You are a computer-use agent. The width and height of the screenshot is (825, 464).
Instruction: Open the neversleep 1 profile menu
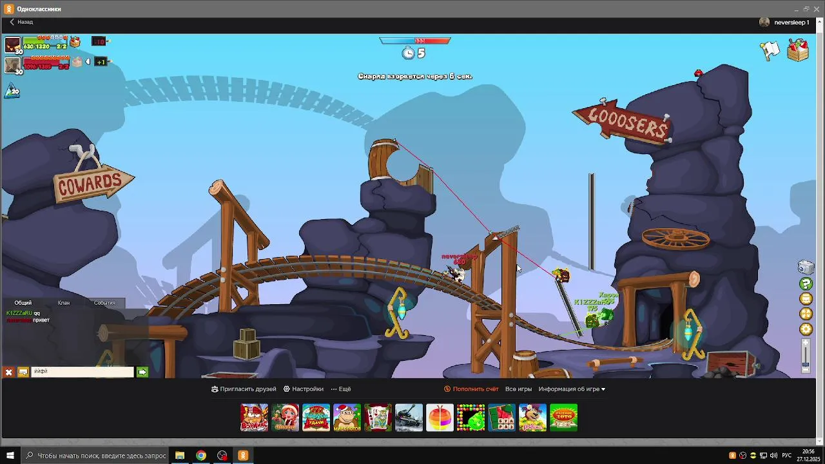[x=784, y=22]
